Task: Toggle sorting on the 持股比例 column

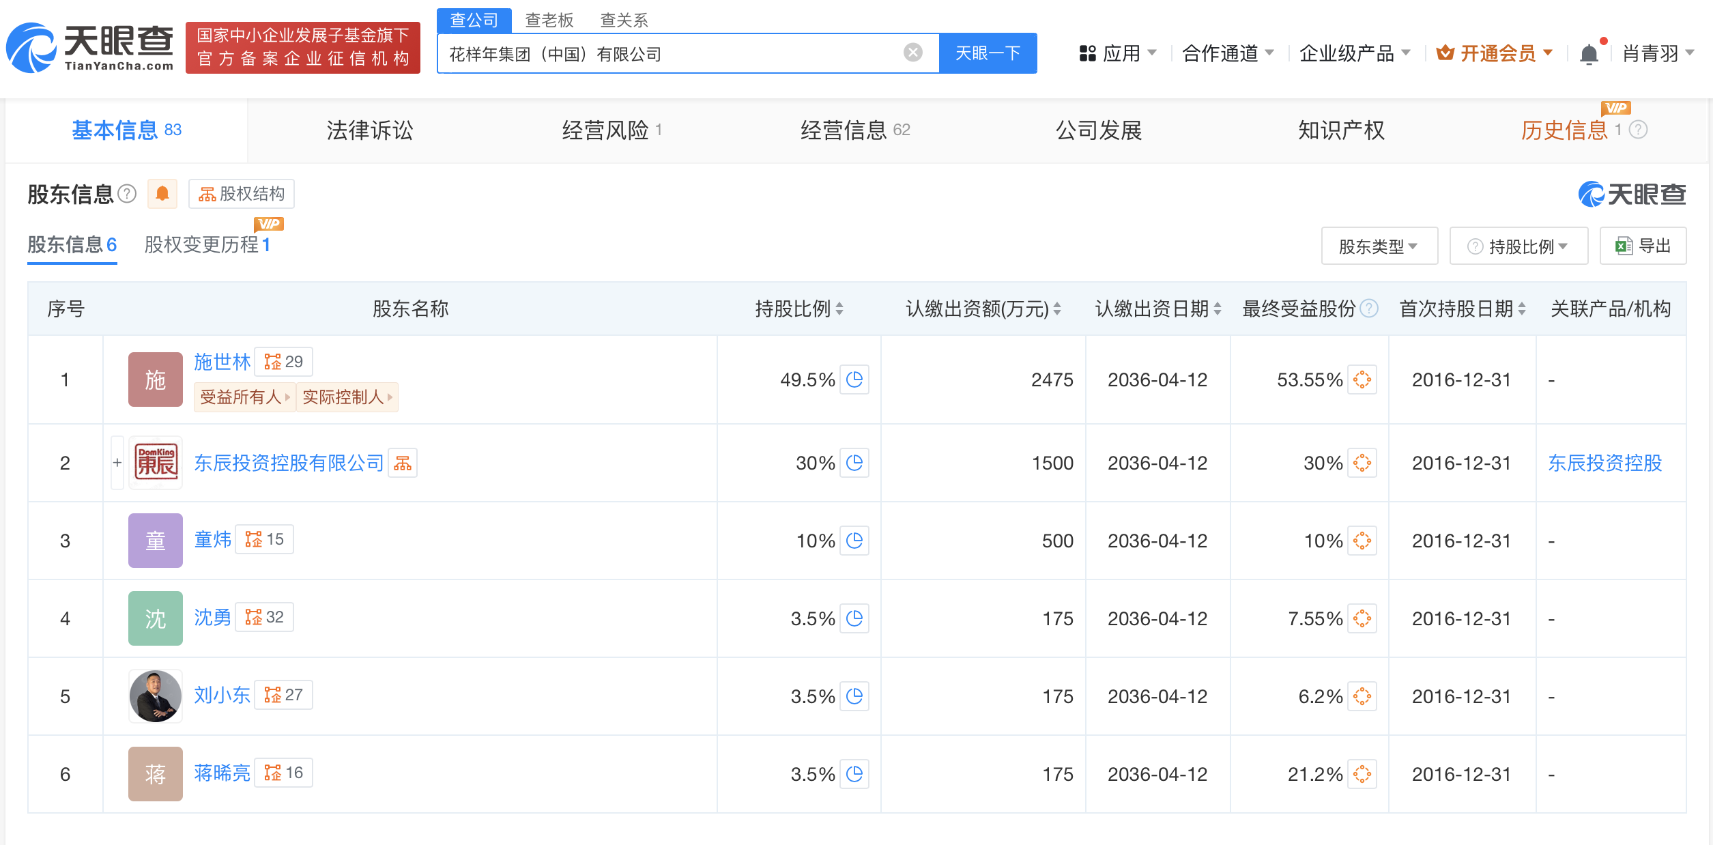Action: [x=841, y=309]
